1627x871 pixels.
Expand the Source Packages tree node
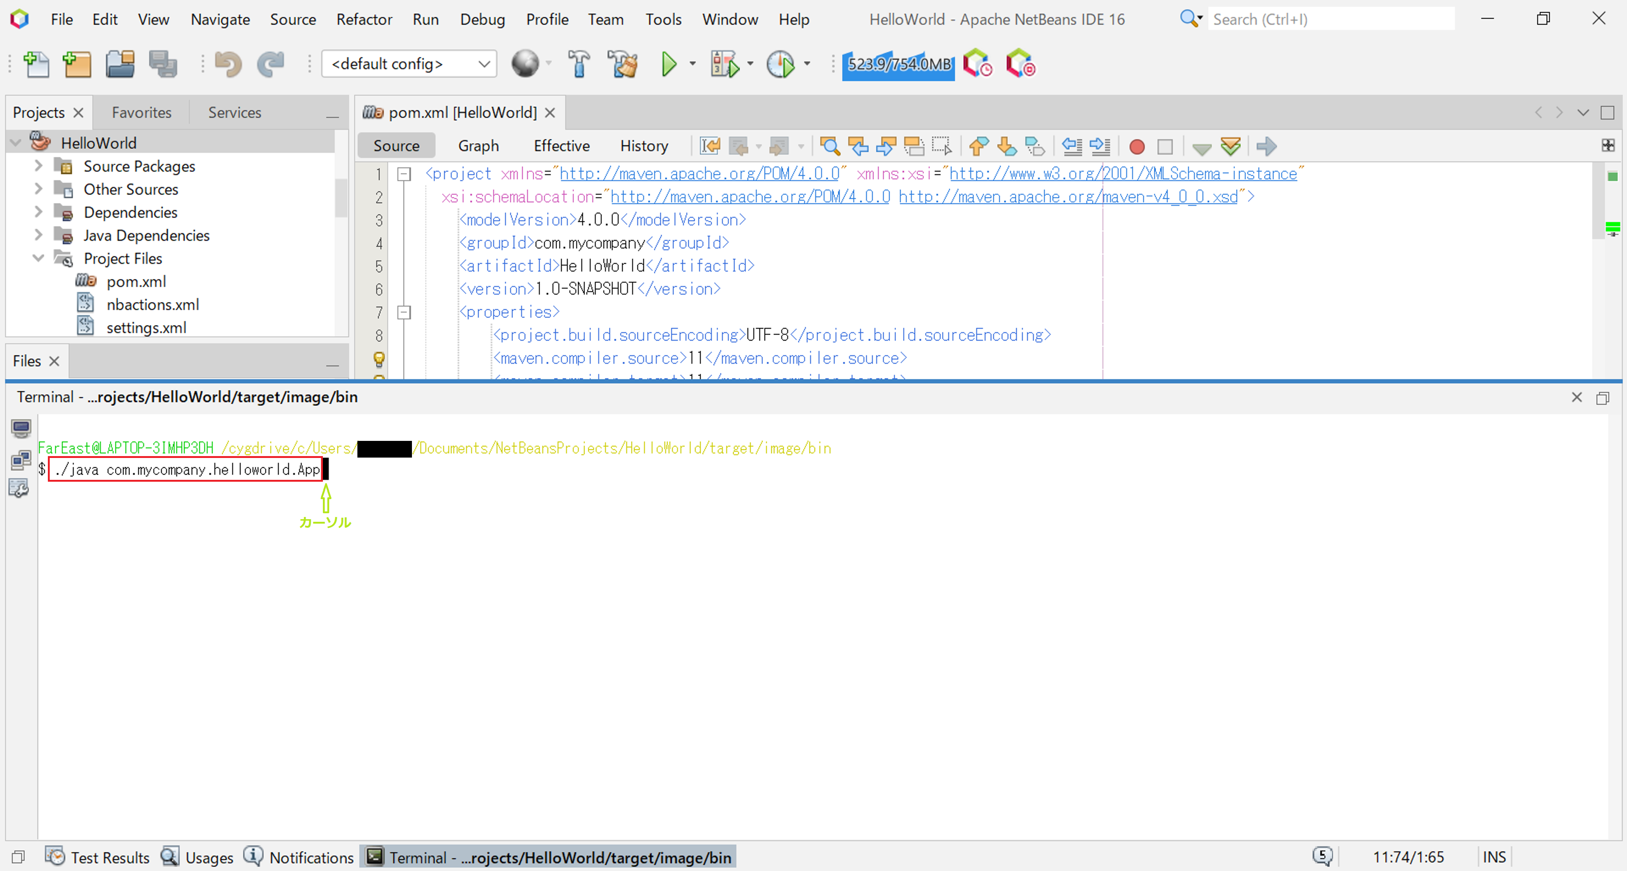click(x=38, y=166)
